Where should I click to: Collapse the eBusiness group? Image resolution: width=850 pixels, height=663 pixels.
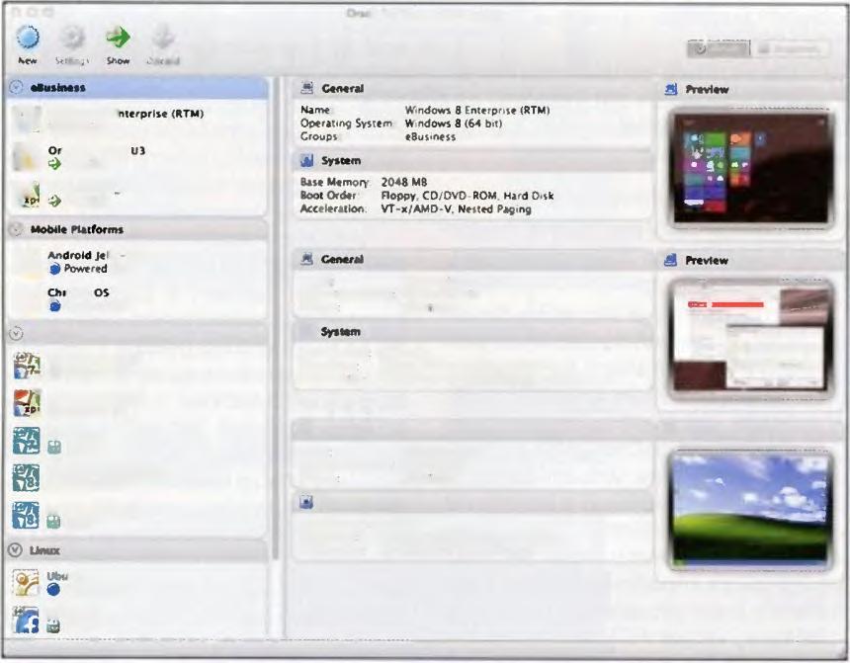point(16,87)
